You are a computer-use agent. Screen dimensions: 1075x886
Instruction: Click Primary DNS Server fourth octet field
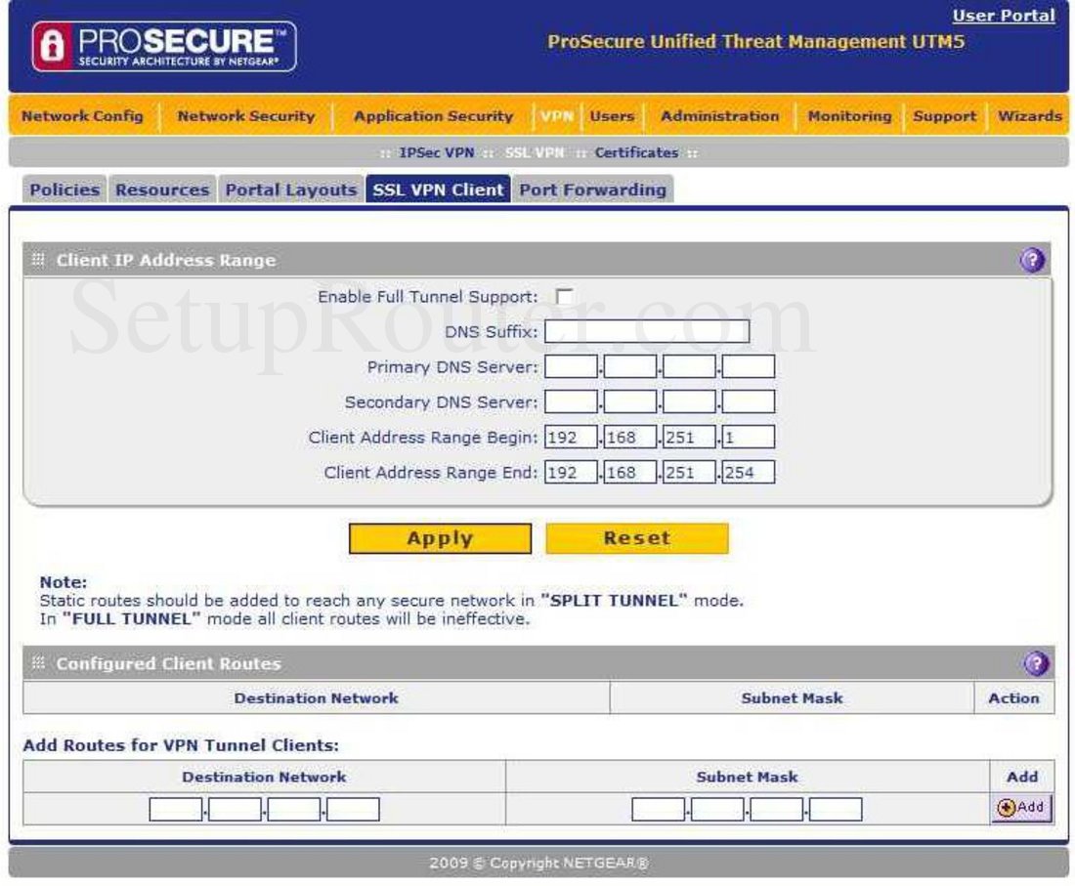[x=748, y=366]
